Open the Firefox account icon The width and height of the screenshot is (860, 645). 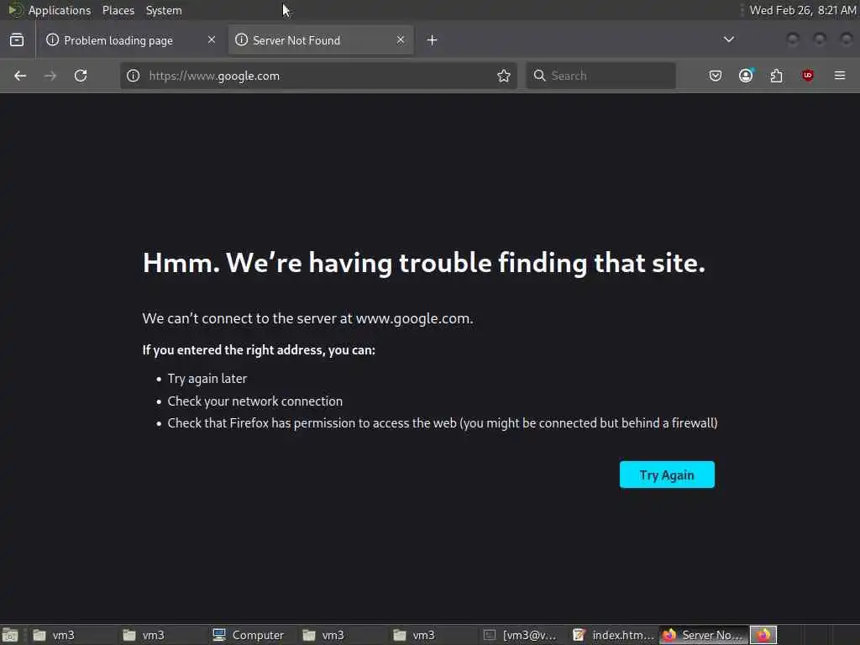pyautogui.click(x=746, y=76)
